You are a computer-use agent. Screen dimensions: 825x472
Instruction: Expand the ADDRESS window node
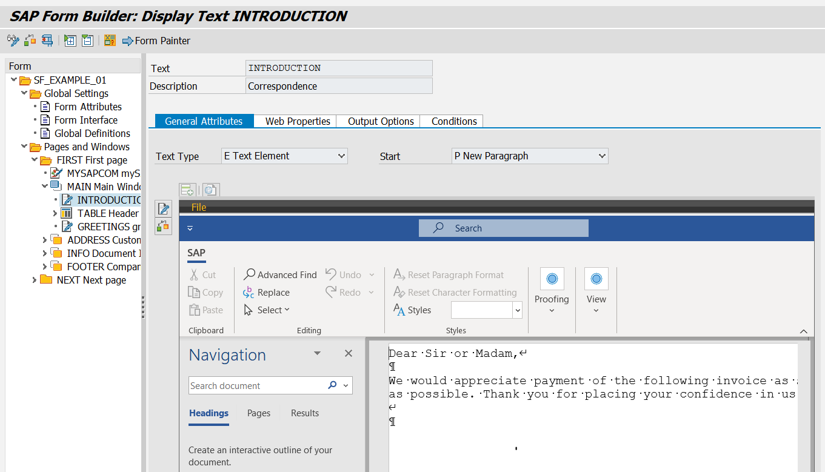tap(45, 240)
